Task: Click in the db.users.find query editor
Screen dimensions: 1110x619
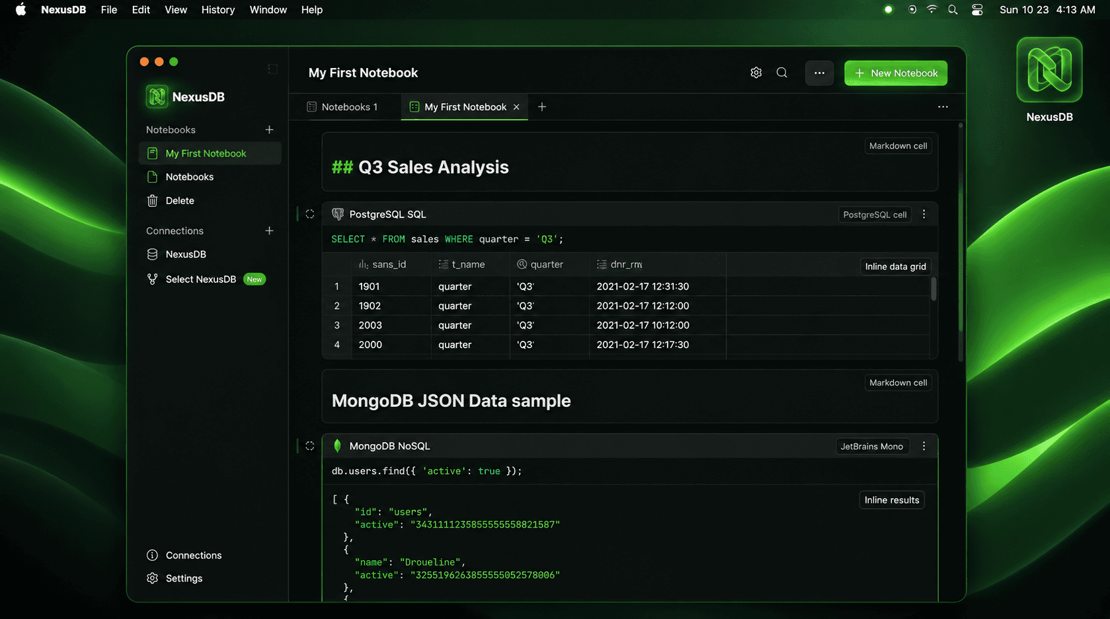Action: tap(426, 471)
